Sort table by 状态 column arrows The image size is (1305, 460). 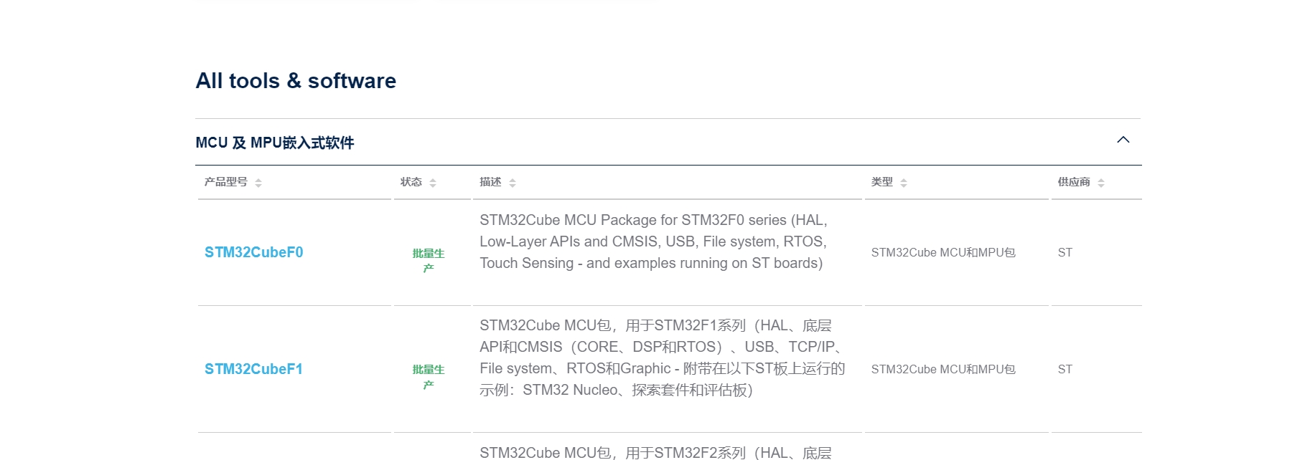(x=433, y=183)
